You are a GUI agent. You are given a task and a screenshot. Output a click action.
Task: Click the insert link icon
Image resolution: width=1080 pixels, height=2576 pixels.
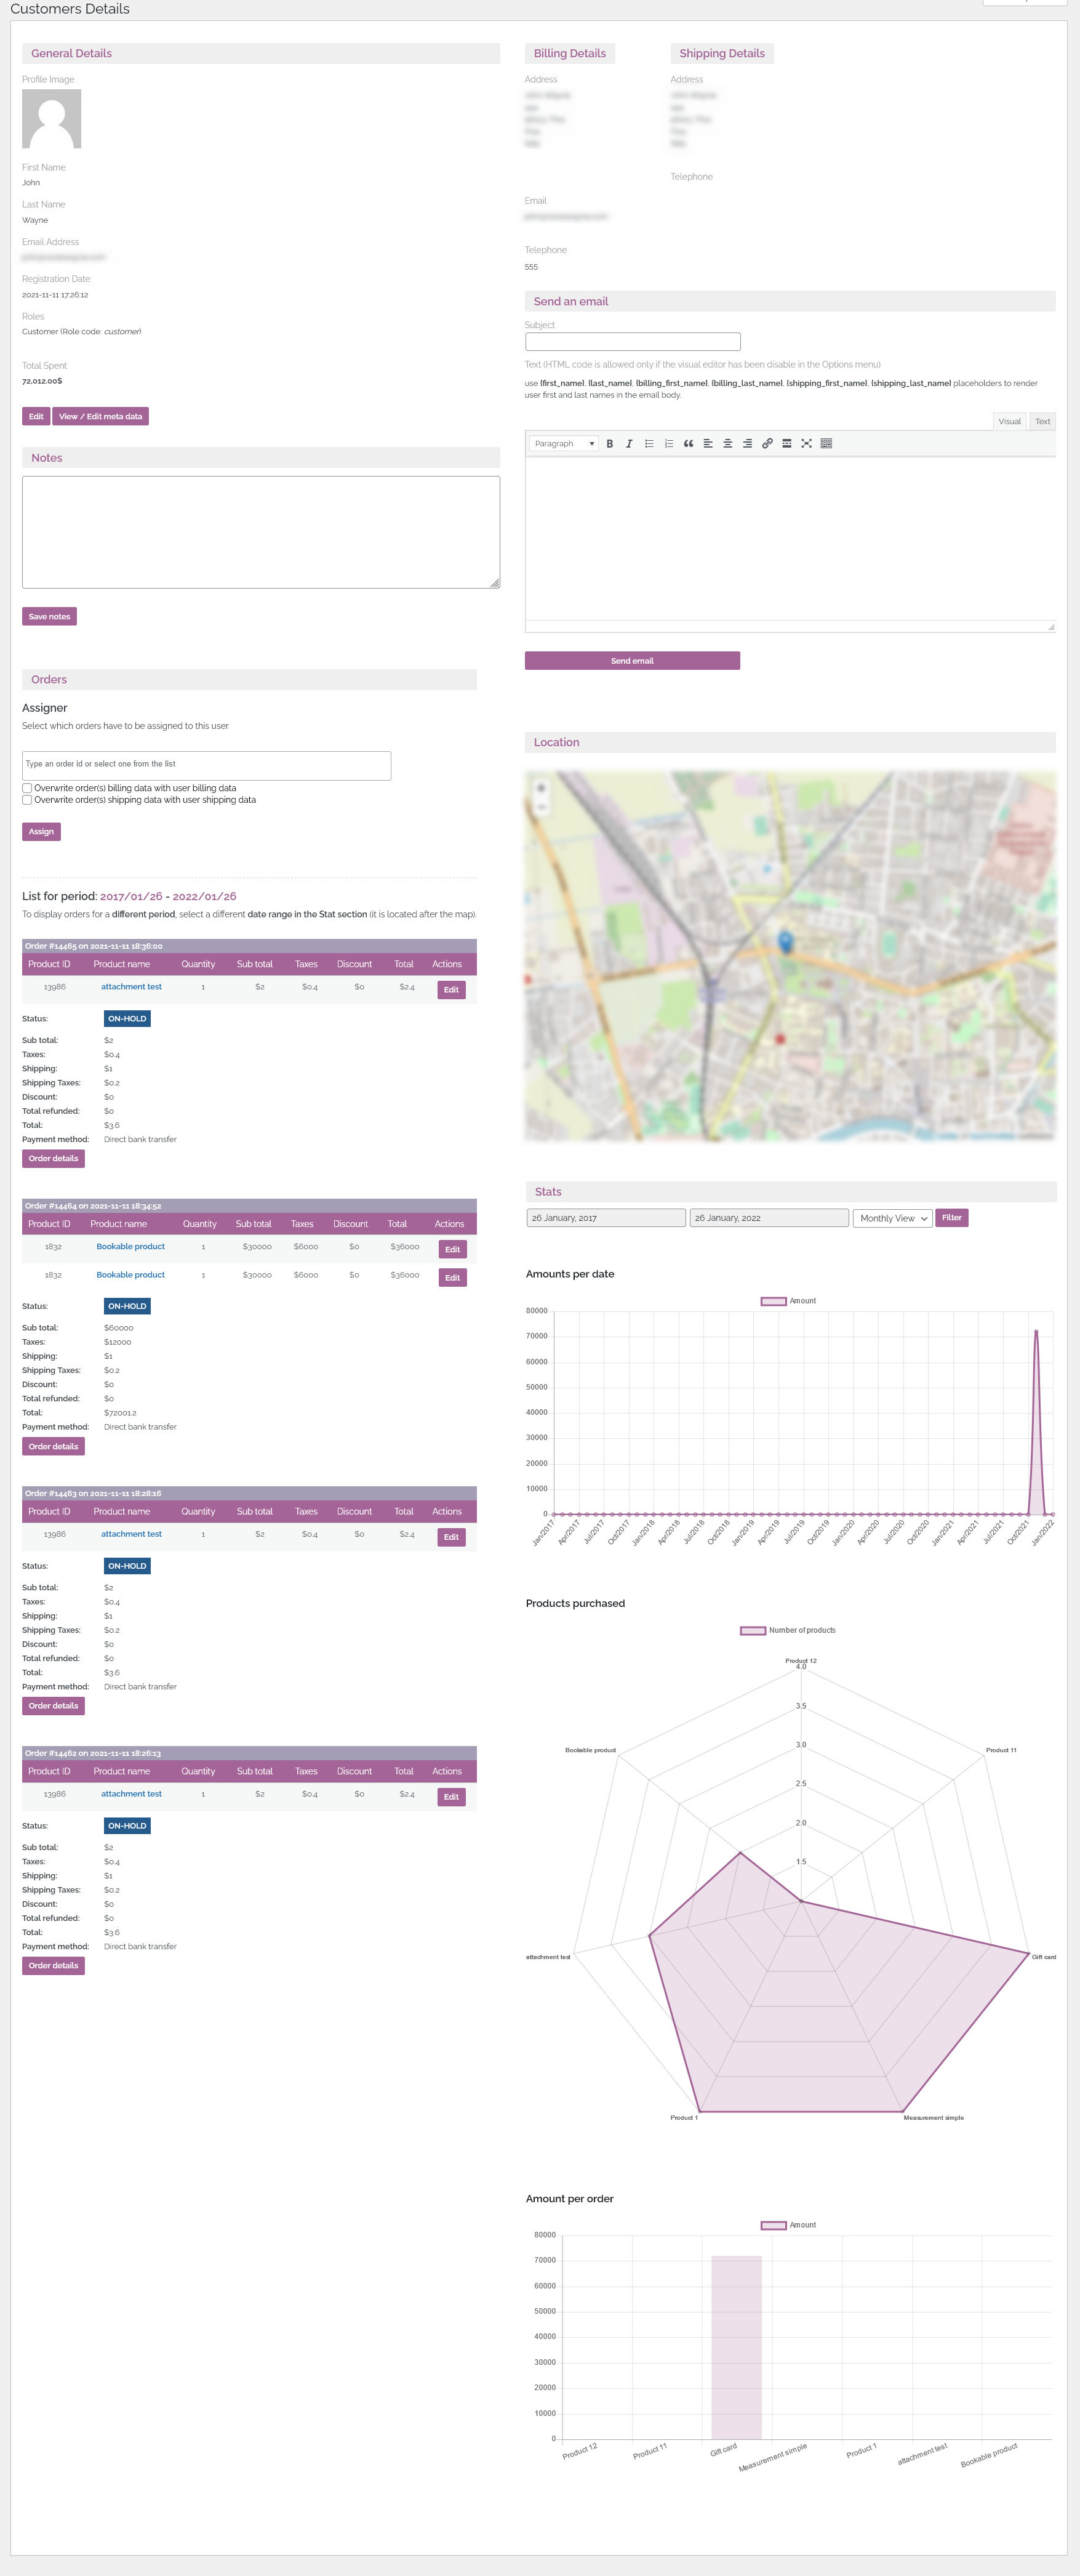pyautogui.click(x=767, y=444)
